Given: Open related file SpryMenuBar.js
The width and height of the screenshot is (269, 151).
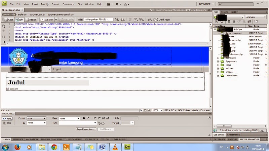Looking at the screenshot, I should tap(37, 14).
